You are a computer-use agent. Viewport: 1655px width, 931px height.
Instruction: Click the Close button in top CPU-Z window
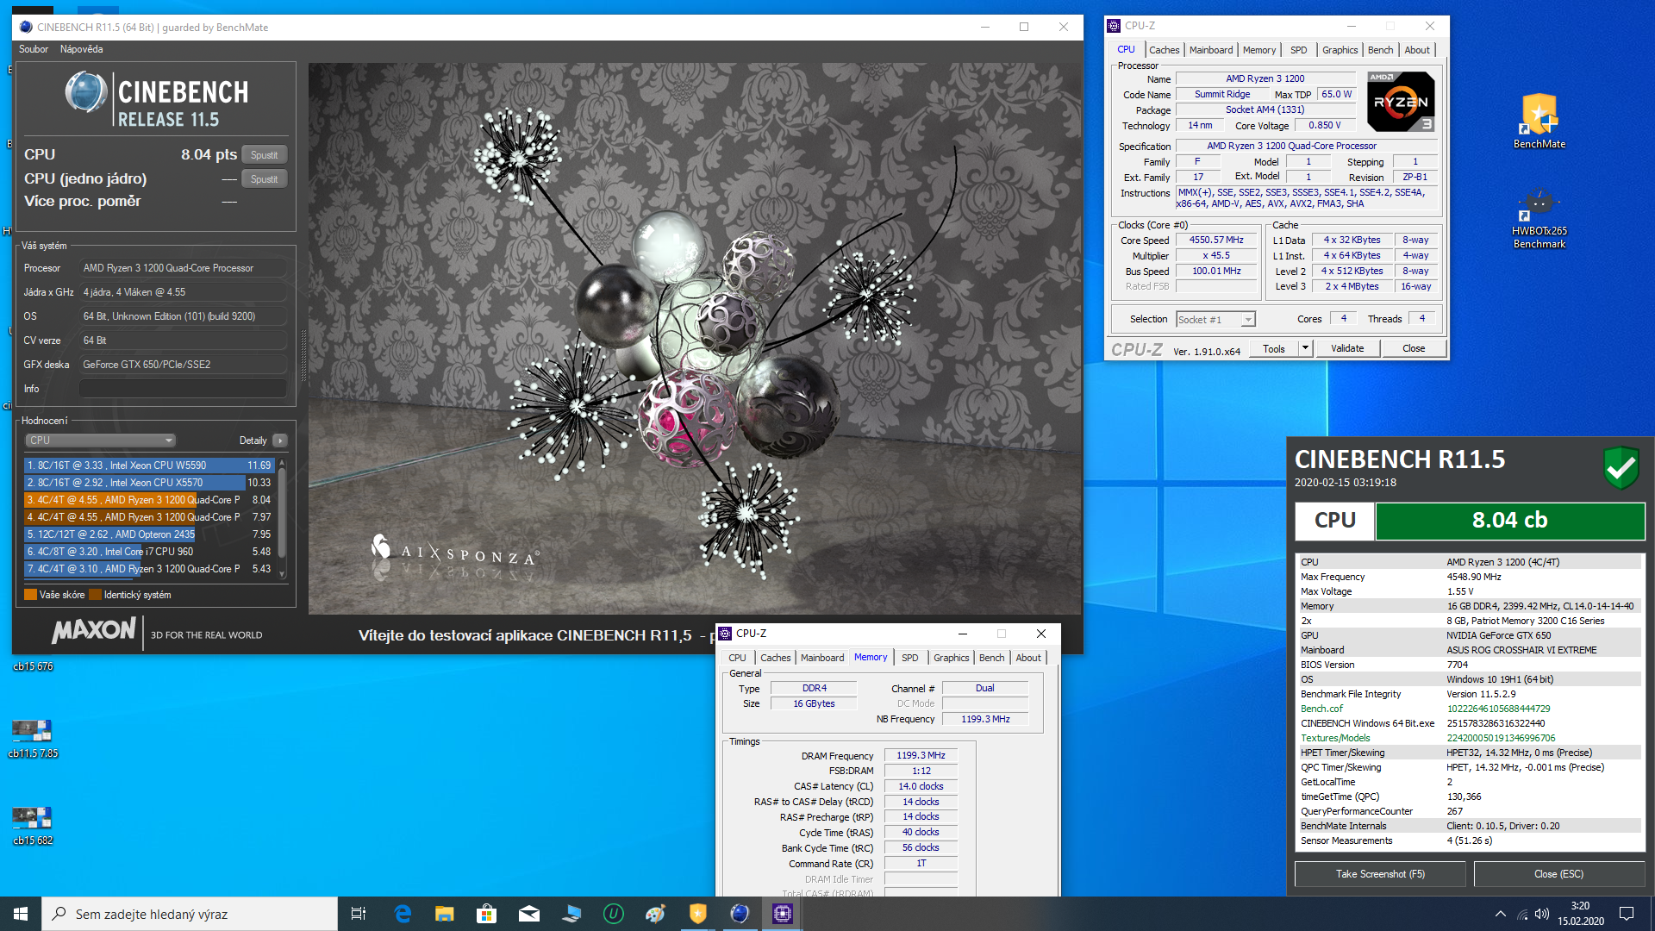[1414, 349]
